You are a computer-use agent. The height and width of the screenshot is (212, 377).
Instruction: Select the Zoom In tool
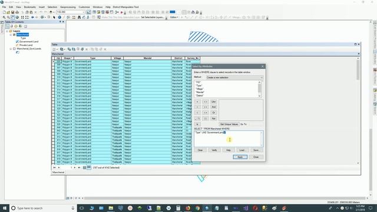coord(4,17)
